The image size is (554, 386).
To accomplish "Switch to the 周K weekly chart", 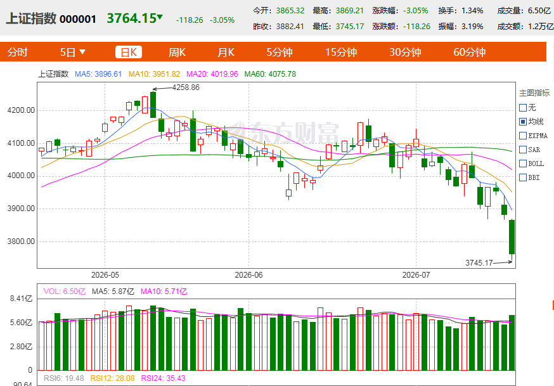I will point(177,52).
